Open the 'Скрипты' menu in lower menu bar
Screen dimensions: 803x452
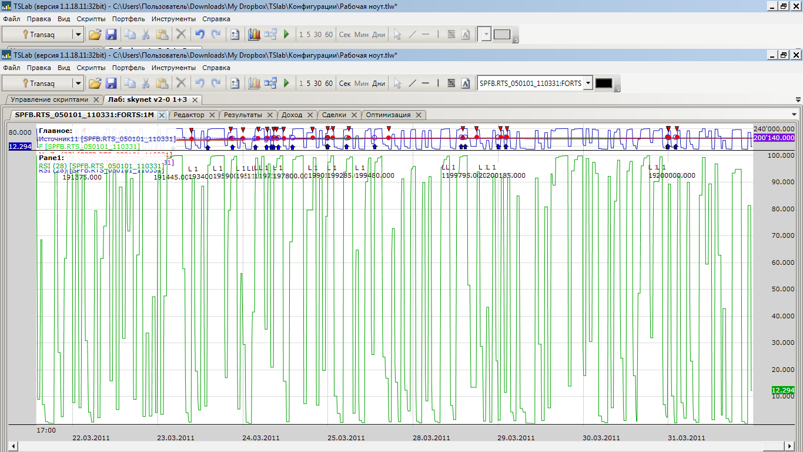pyautogui.click(x=91, y=68)
